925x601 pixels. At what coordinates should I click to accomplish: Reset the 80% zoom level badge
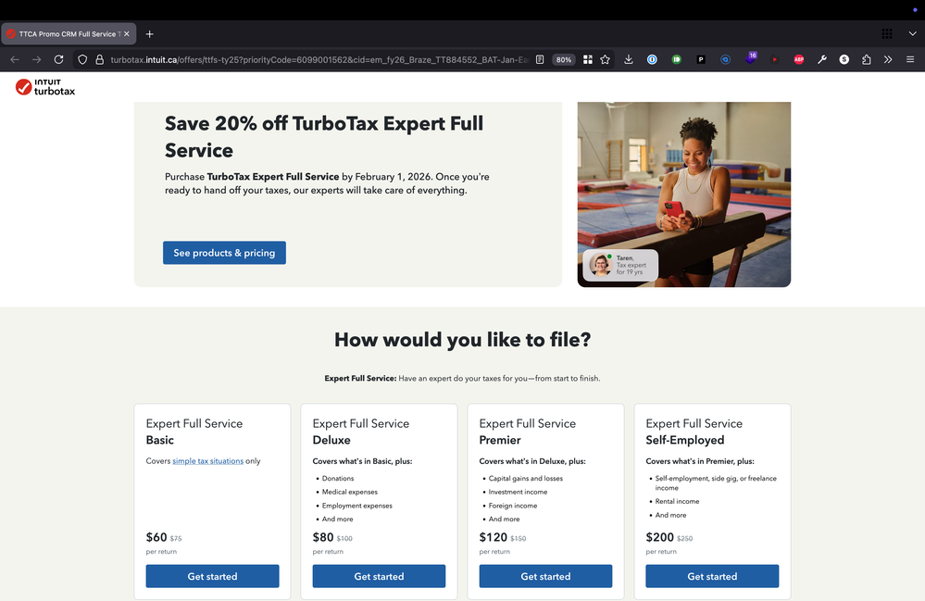coord(564,59)
